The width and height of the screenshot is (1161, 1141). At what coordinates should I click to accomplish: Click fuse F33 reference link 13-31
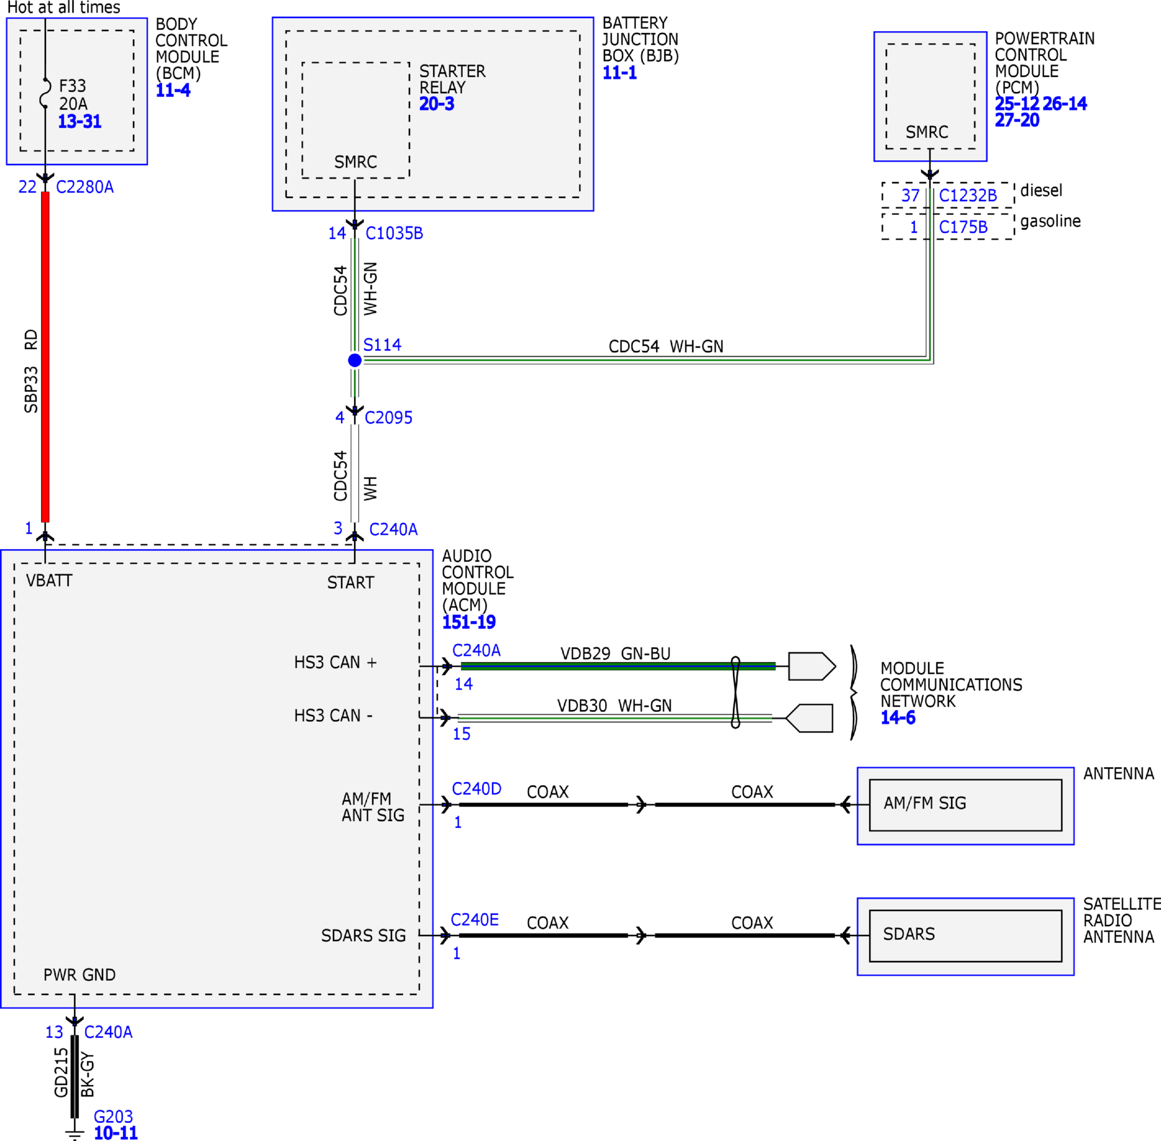click(x=80, y=122)
